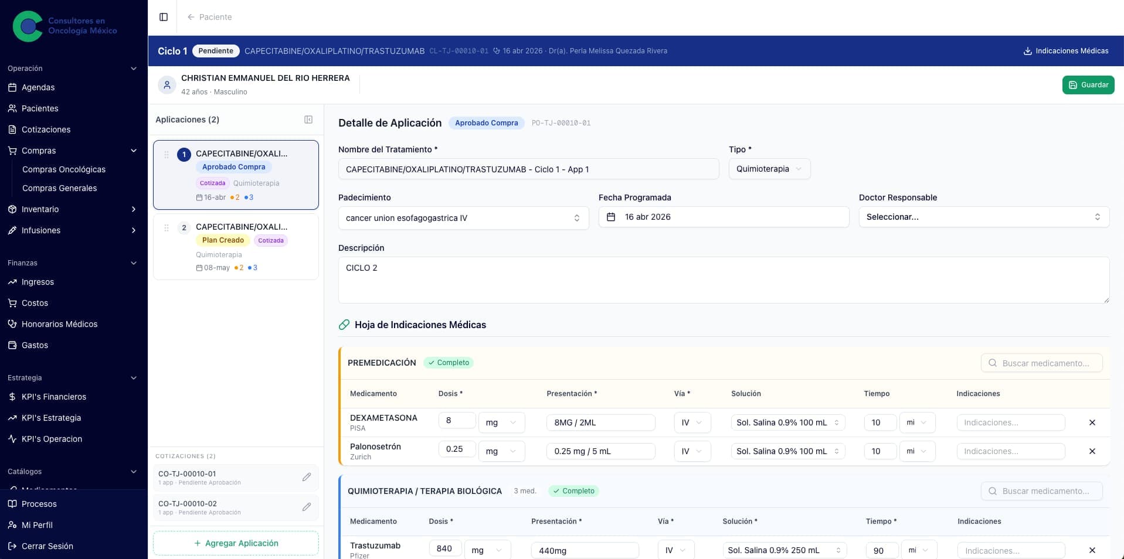This screenshot has width=1124, height=559.
Task: Click the Cerrar Sesión logout icon
Action: click(x=12, y=546)
